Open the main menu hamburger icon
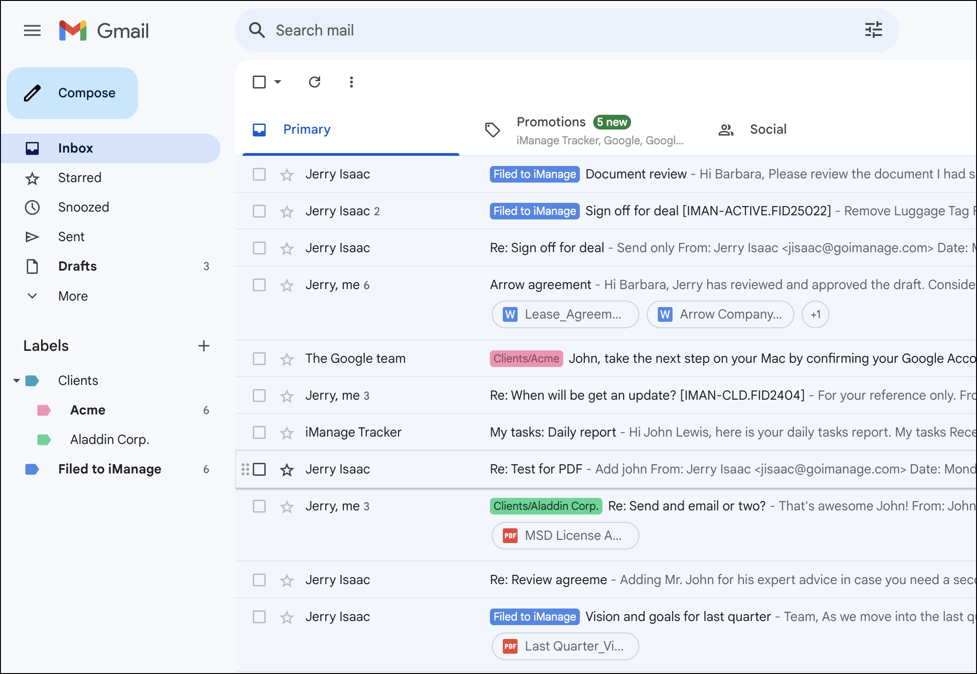The image size is (977, 674). (32, 30)
